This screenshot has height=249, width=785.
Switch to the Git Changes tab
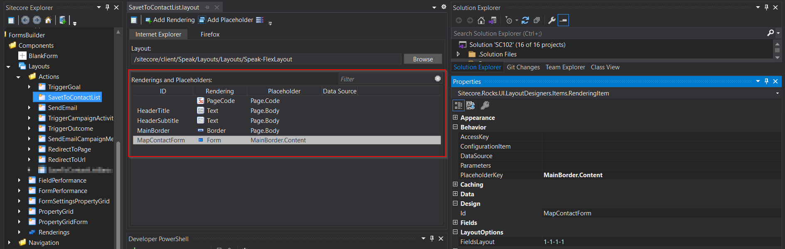[x=523, y=67]
